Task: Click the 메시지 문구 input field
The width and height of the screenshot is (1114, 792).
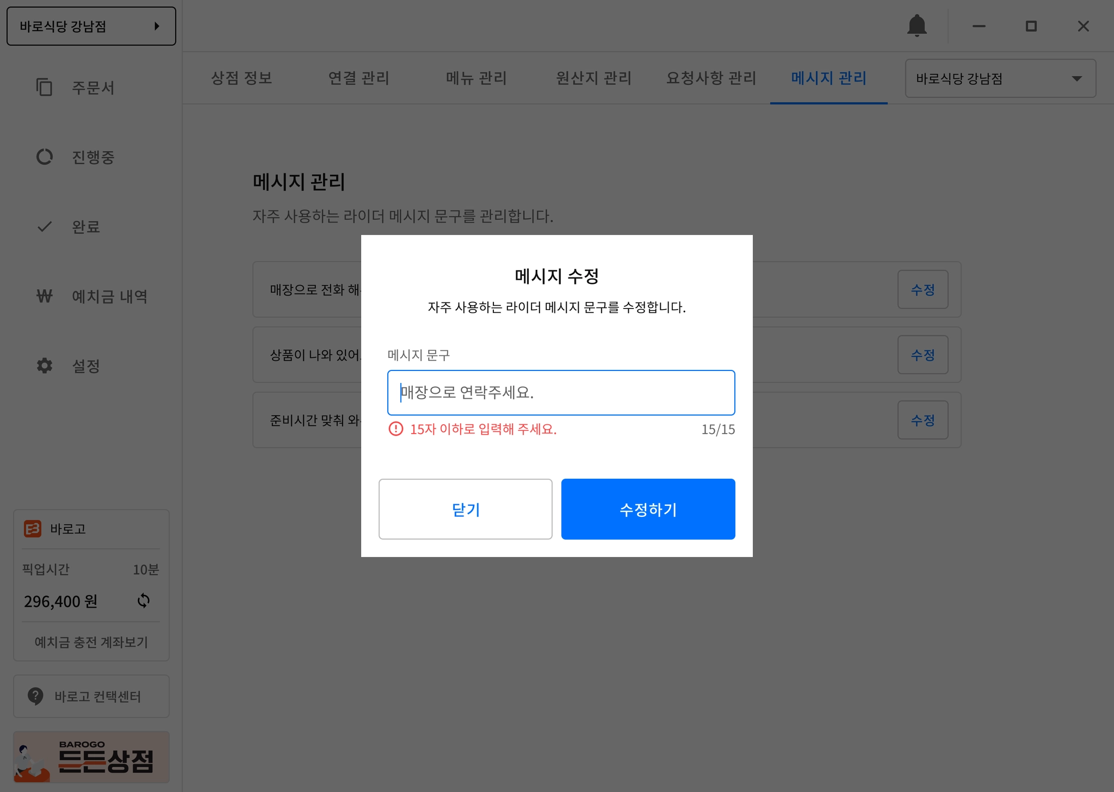Action: click(x=561, y=392)
